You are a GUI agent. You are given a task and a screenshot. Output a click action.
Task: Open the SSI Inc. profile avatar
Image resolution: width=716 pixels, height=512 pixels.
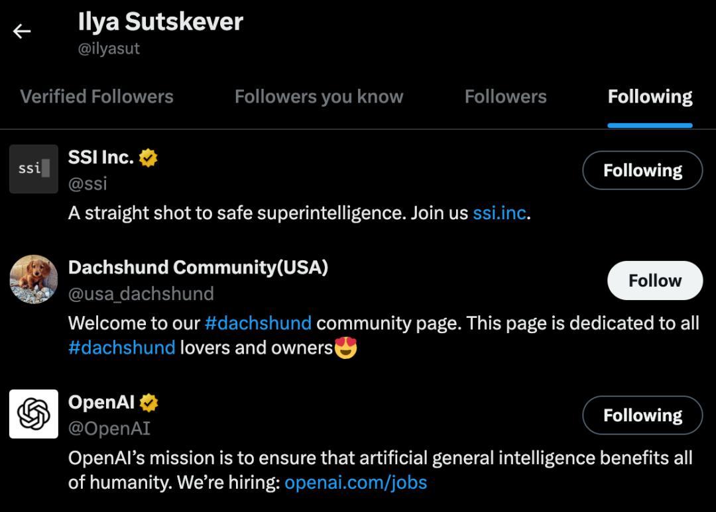coord(34,169)
